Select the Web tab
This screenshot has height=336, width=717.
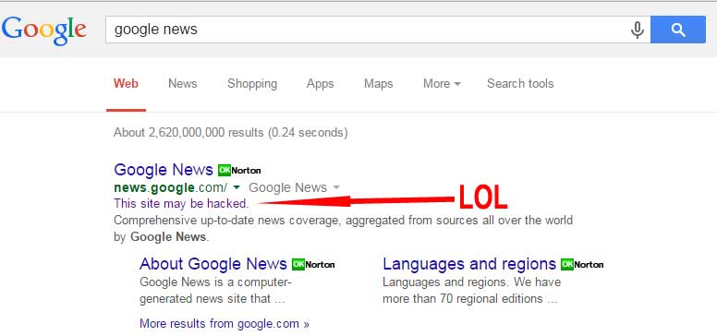(x=126, y=84)
